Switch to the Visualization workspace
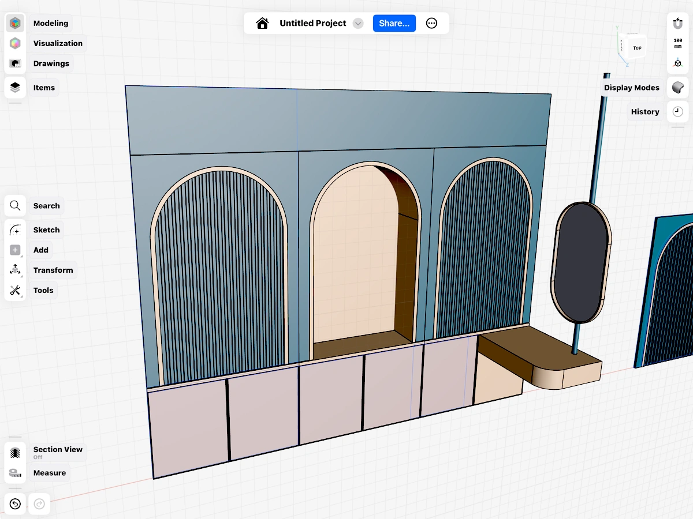This screenshot has height=519, width=693. coord(16,43)
